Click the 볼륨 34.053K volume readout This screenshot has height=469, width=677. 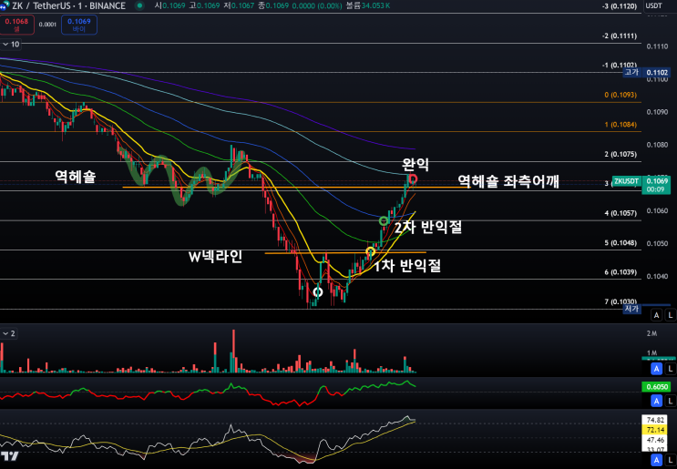pyautogui.click(x=368, y=6)
